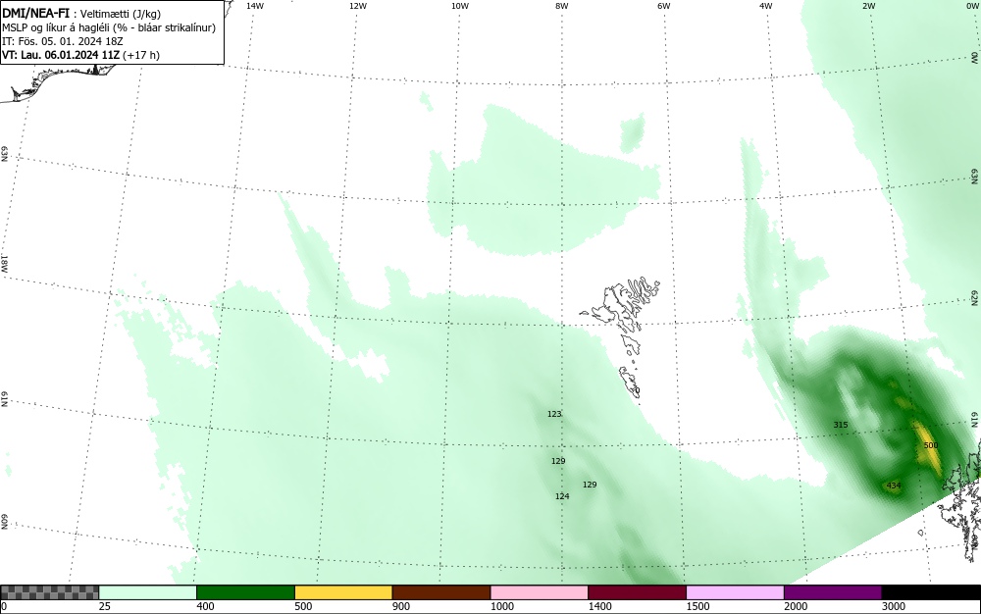Click the Veltimætti (J/kg) heading
Viewport: 981px width, 614px height.
coord(120,15)
